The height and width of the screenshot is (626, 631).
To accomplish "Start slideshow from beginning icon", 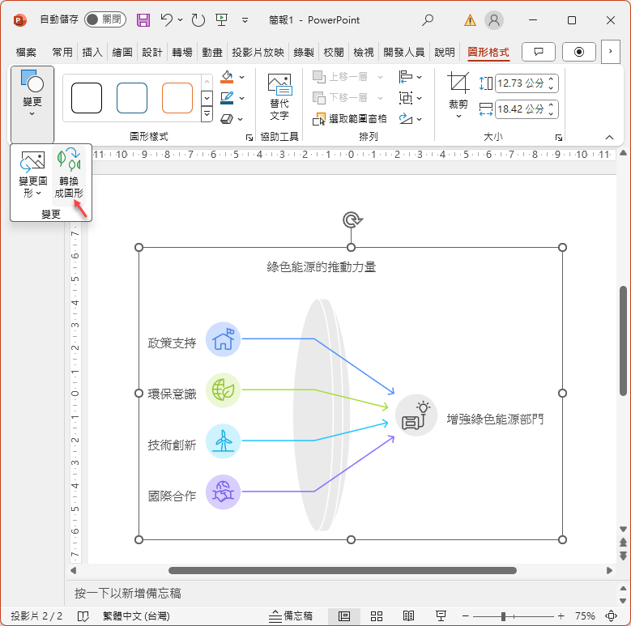I will (221, 19).
